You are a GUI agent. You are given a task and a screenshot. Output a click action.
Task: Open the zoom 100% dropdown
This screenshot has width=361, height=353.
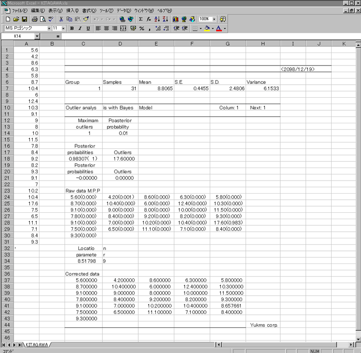click(214, 19)
